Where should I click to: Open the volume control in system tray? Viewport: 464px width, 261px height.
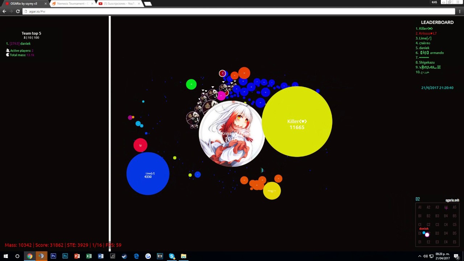[x=425, y=256]
